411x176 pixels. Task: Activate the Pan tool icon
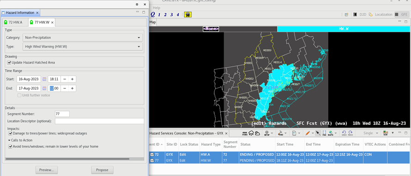pyautogui.click(x=324, y=133)
